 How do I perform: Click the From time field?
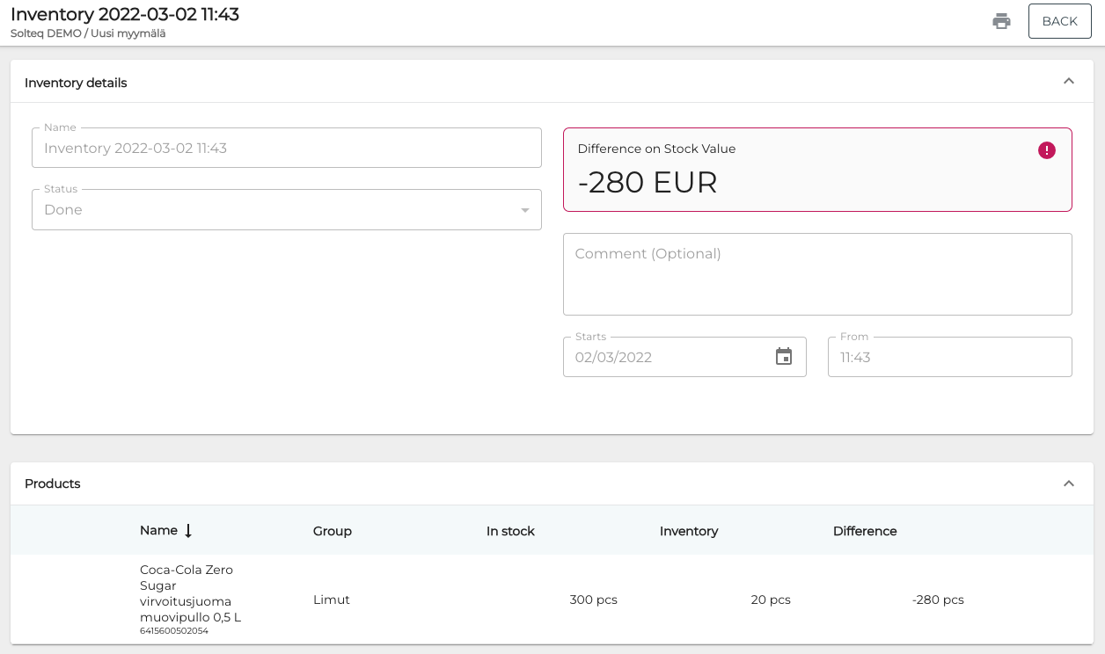click(x=948, y=358)
